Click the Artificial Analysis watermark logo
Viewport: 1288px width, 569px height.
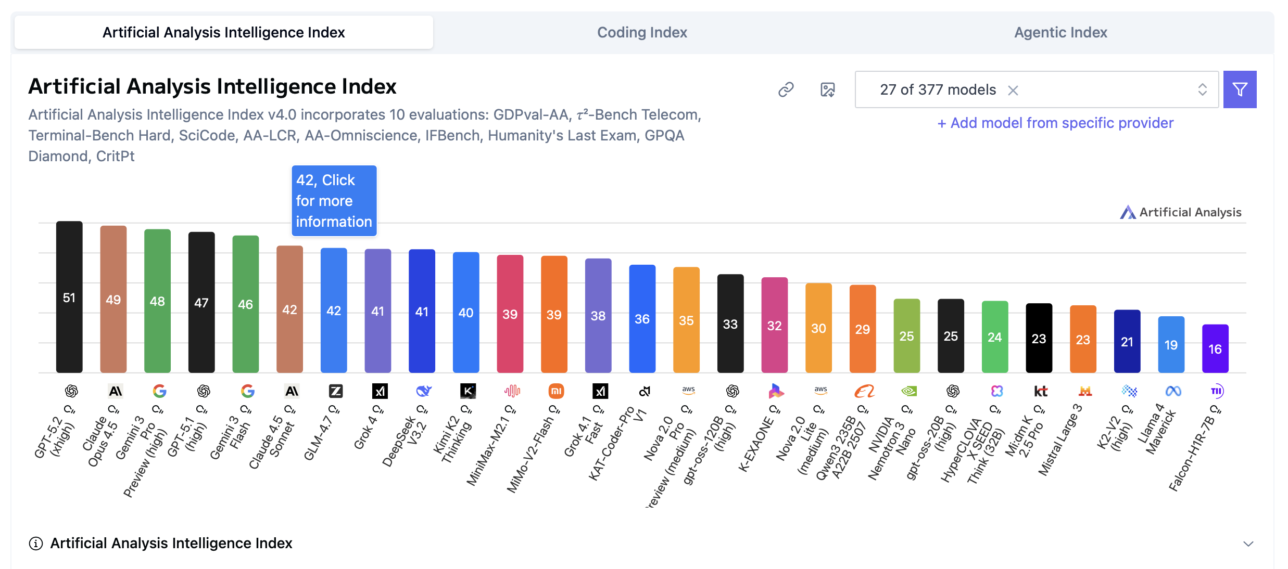1180,212
